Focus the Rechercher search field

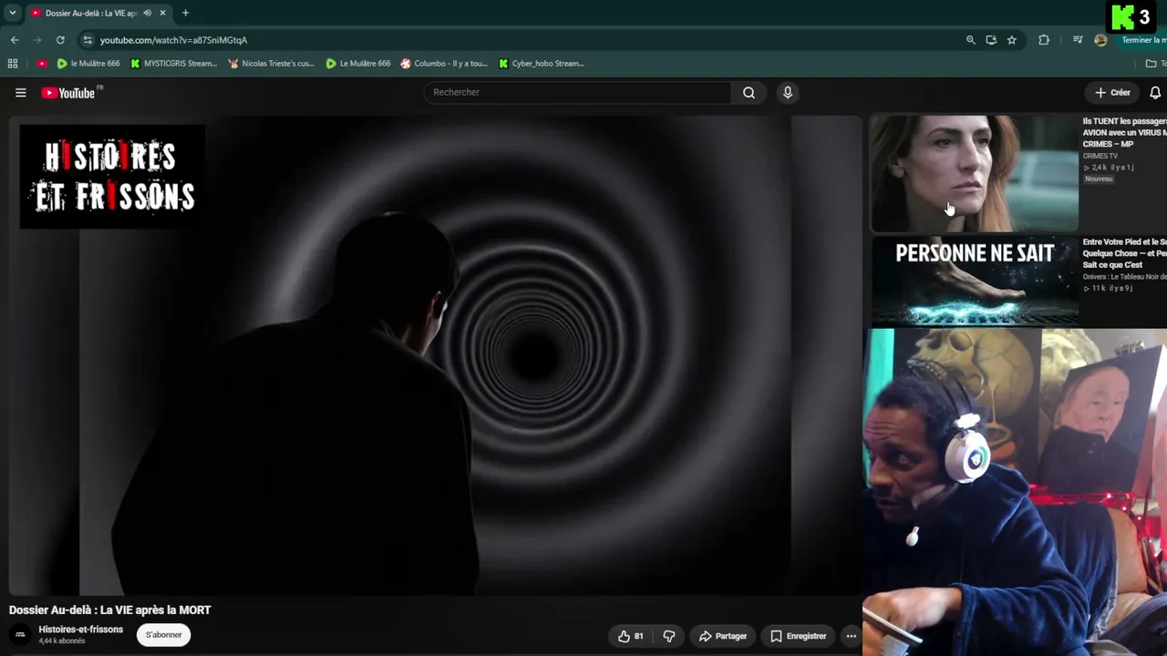(x=578, y=92)
